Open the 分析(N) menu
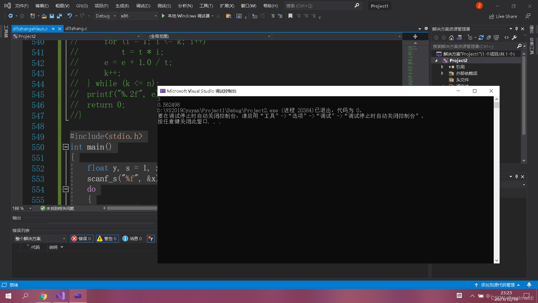Screen dimensions: 538x303 [185, 6]
